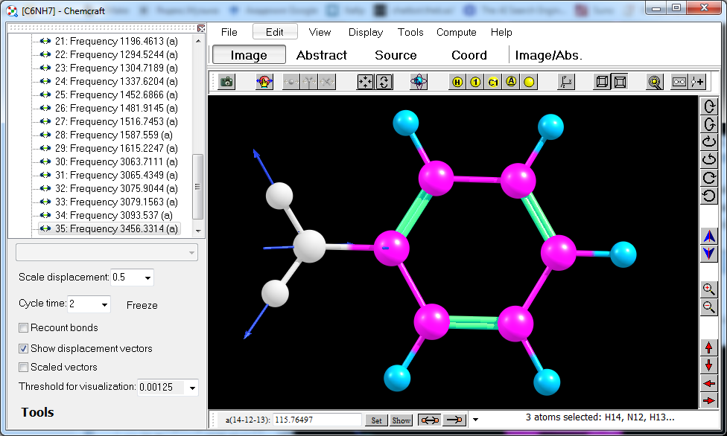Click the red left arrow move icon
Image resolution: width=727 pixels, height=436 pixels.
(709, 384)
